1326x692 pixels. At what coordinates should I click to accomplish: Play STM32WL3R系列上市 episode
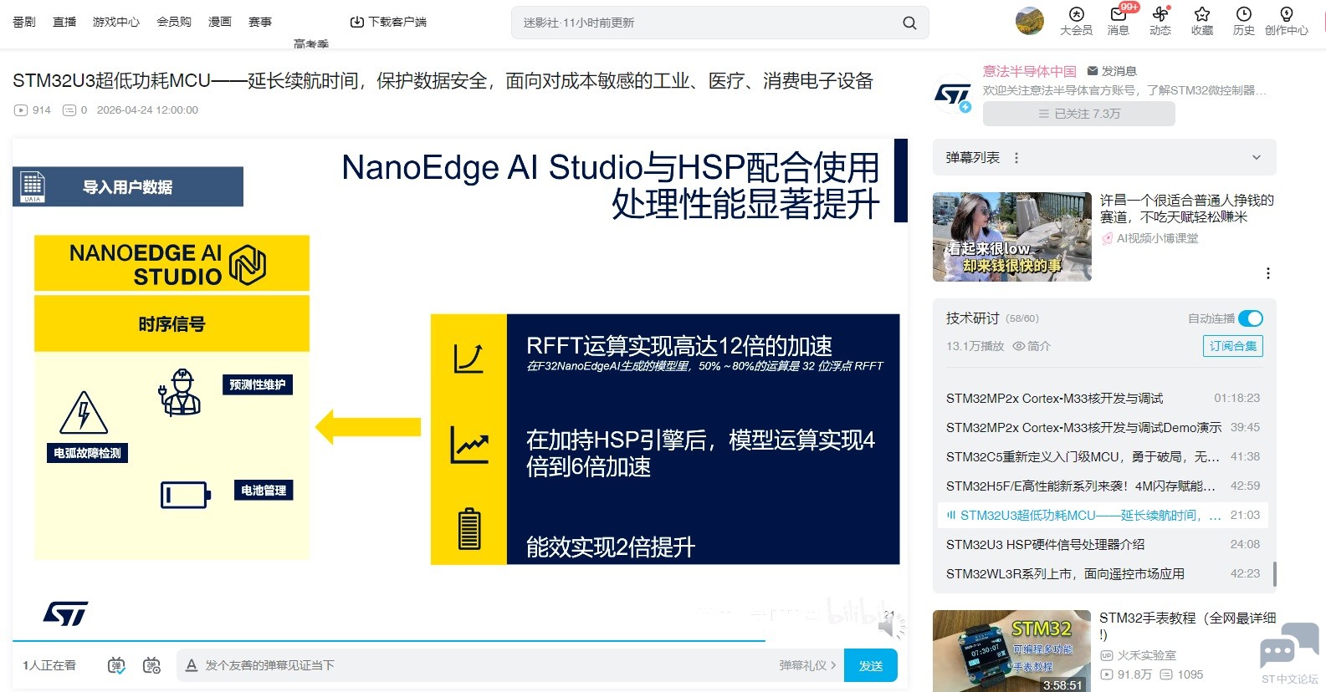click(1103, 573)
